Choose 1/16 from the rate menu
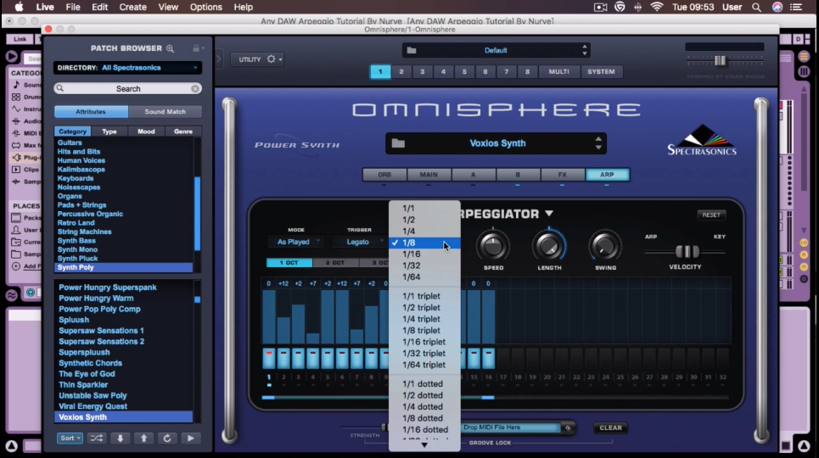The width and height of the screenshot is (819, 458). [x=424, y=254]
